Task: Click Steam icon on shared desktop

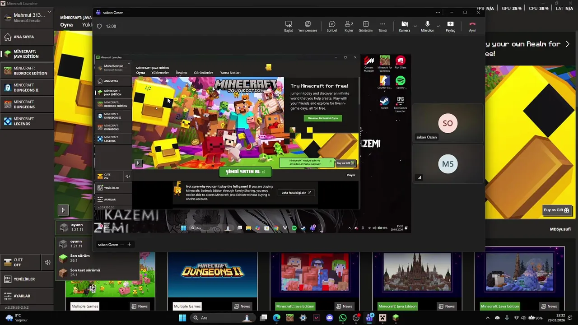Action: tap(384, 103)
